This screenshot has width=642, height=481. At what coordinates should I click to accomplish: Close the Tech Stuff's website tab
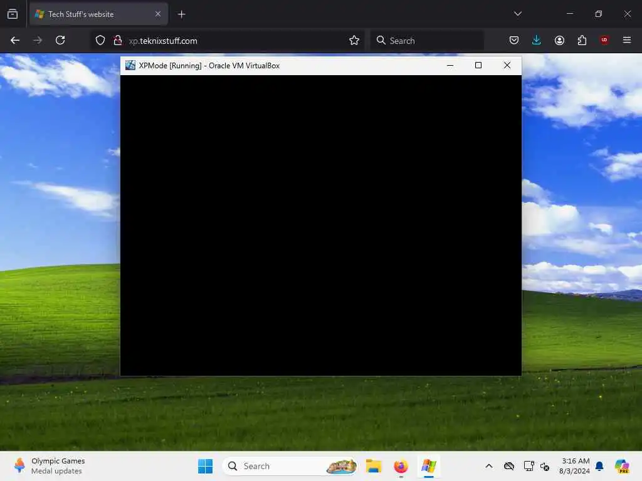(158, 14)
